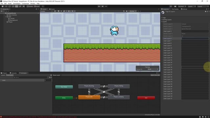Switch to the Scene tab
Screen dimensions: 210x118
point(44,9)
